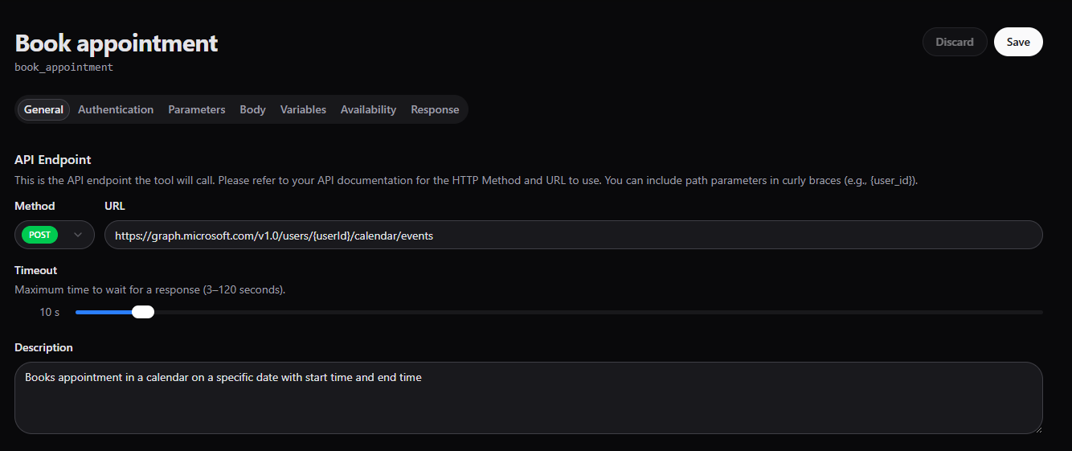This screenshot has width=1072, height=451.
Task: Click the green POST method badge
Action: [40, 235]
